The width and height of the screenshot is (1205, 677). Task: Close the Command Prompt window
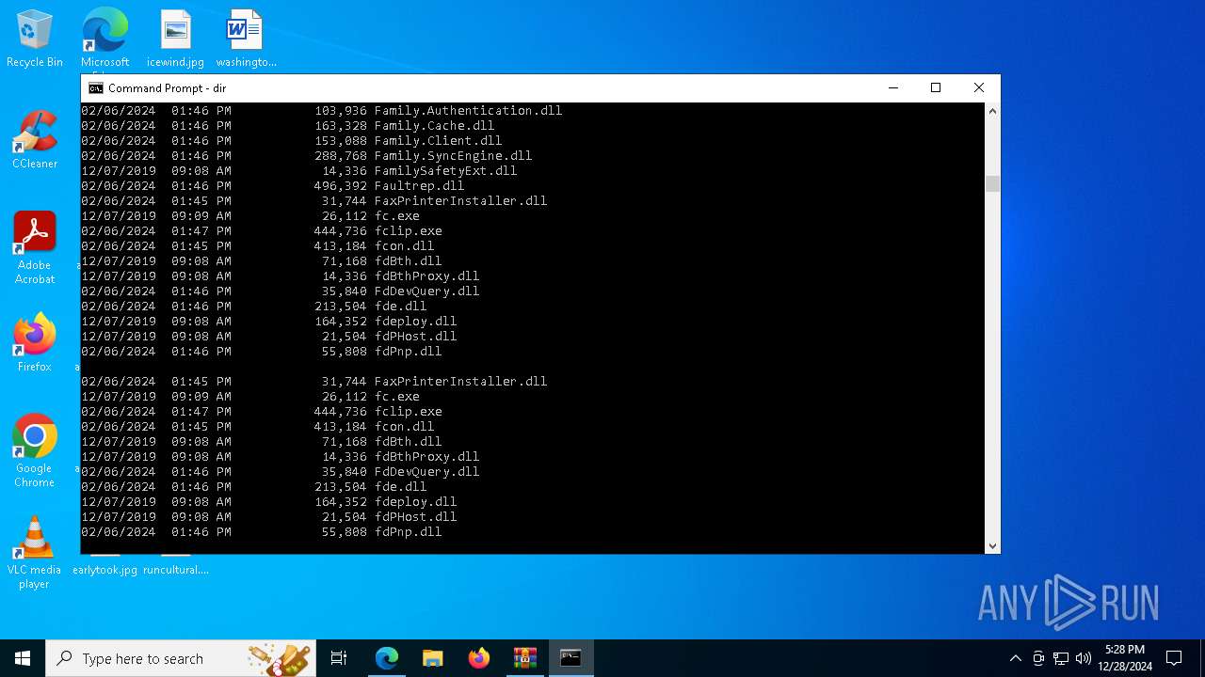[x=979, y=88]
